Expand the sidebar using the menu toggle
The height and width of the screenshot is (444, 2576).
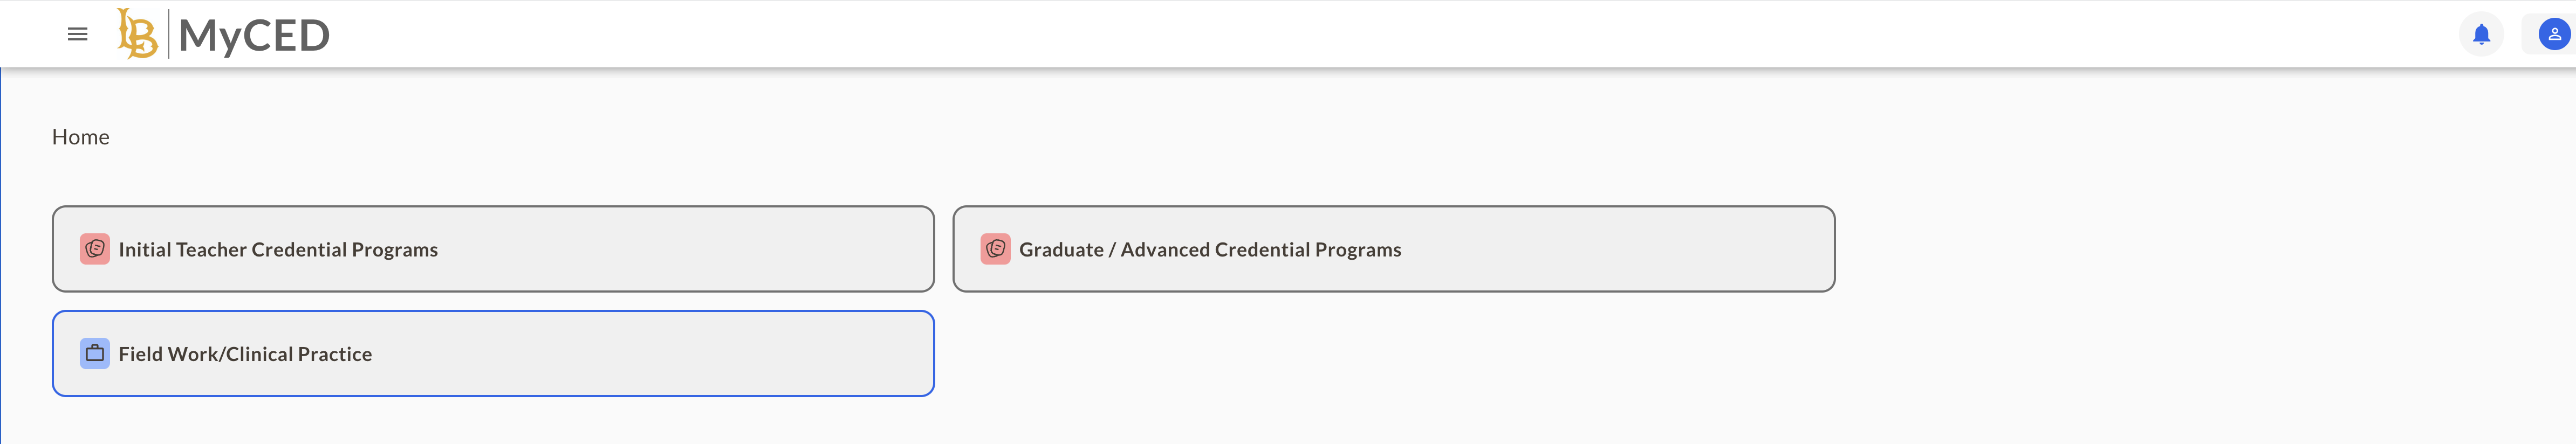76,33
